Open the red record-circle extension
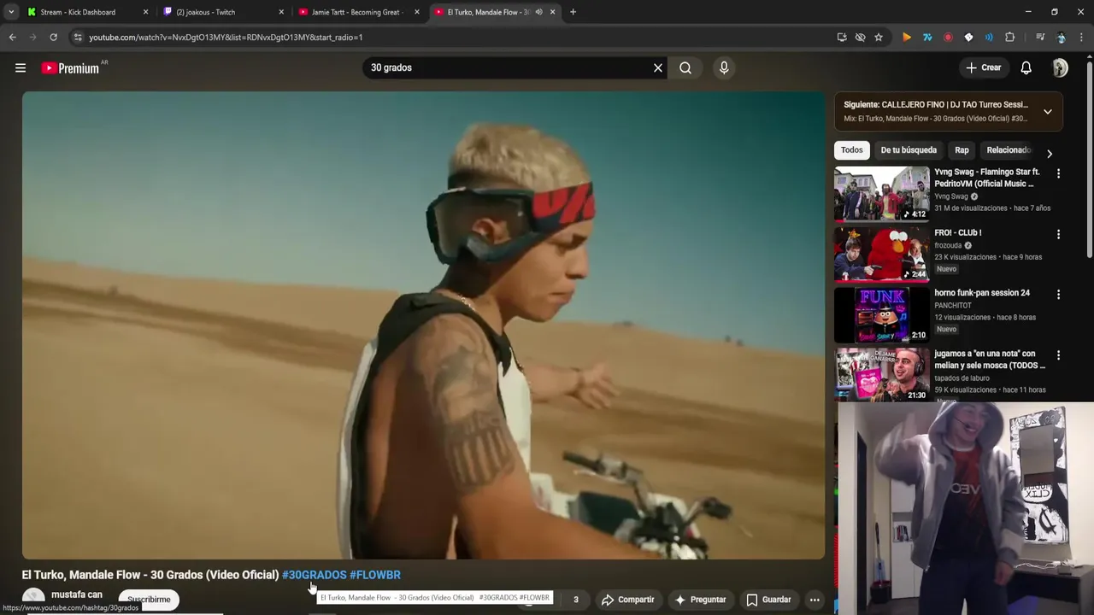 coord(948,37)
